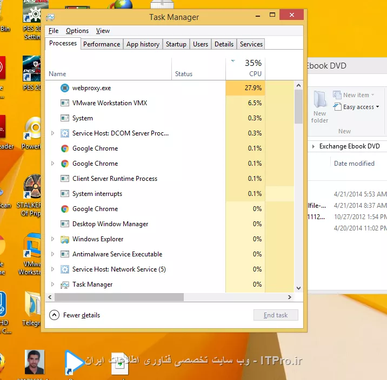387x380 pixels.
Task: Click the Windows Explorer folder icon
Action: point(65,239)
